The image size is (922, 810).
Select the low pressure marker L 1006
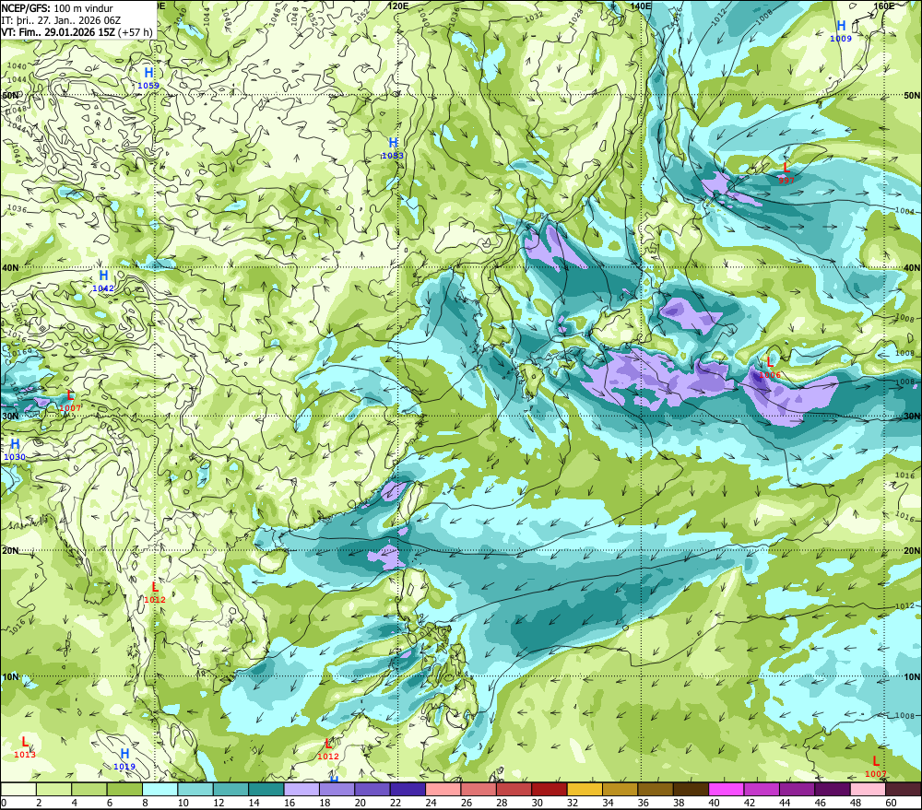click(770, 368)
